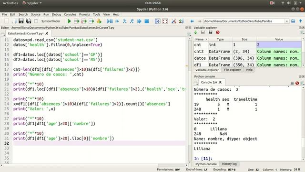The image size is (305, 172).
Task: Click the cnt variable value 2
Action: click(279, 45)
